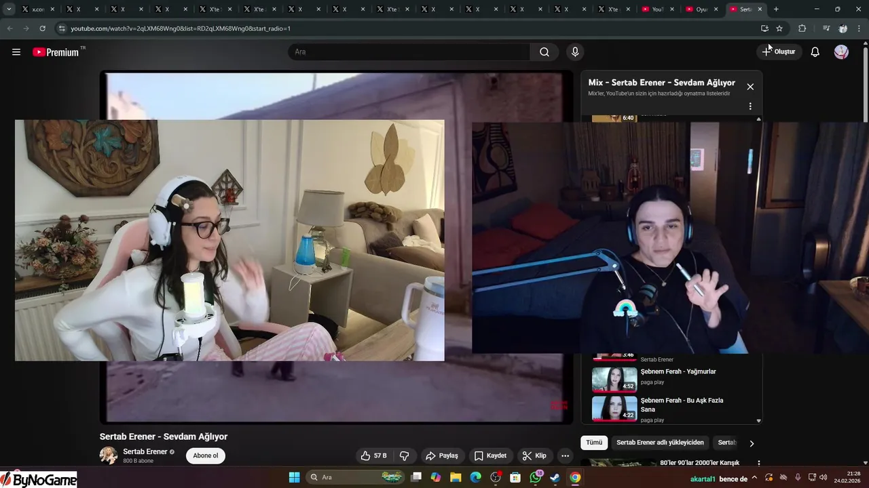The height and width of the screenshot is (488, 869).
Task: Open the account avatar menu
Action: point(841,52)
